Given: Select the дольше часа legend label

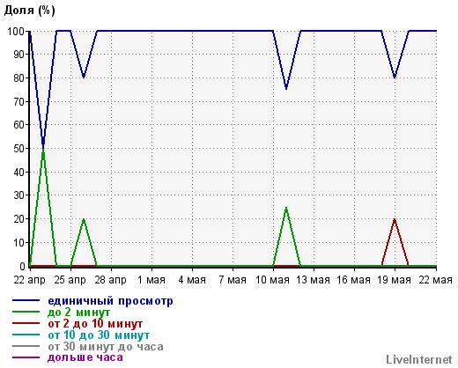Looking at the screenshot, I should [x=85, y=357].
